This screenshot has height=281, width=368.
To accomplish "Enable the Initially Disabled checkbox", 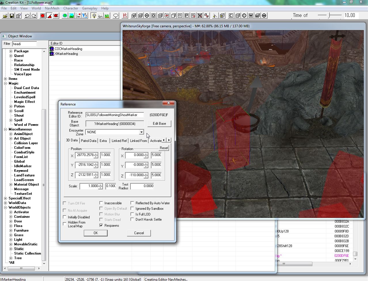I will click(65, 217).
